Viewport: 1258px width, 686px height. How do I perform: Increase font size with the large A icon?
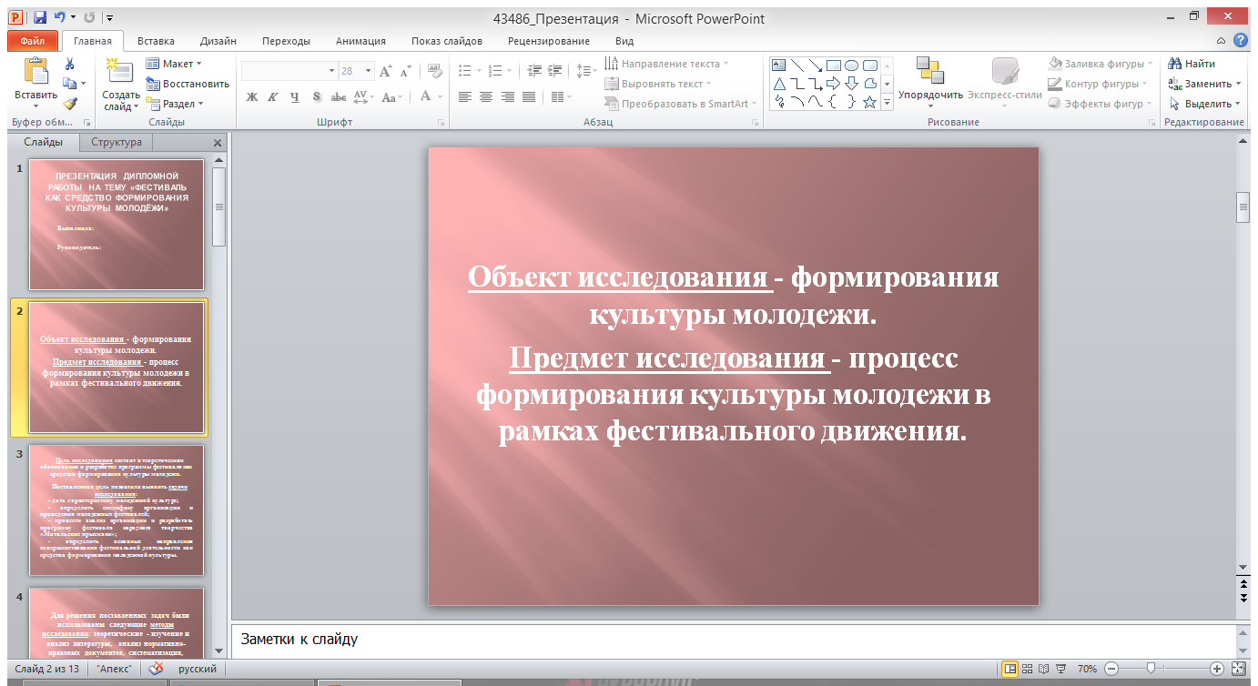click(x=385, y=71)
